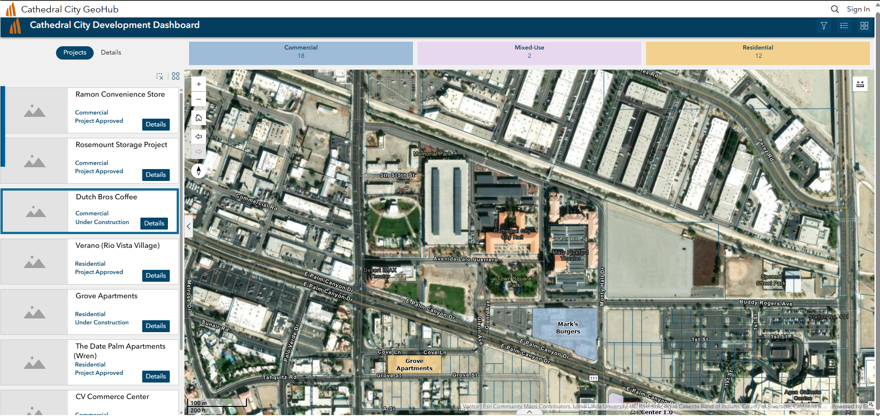Open the map measure tool
Viewport: 880px width, 416px height.
pyautogui.click(x=860, y=84)
